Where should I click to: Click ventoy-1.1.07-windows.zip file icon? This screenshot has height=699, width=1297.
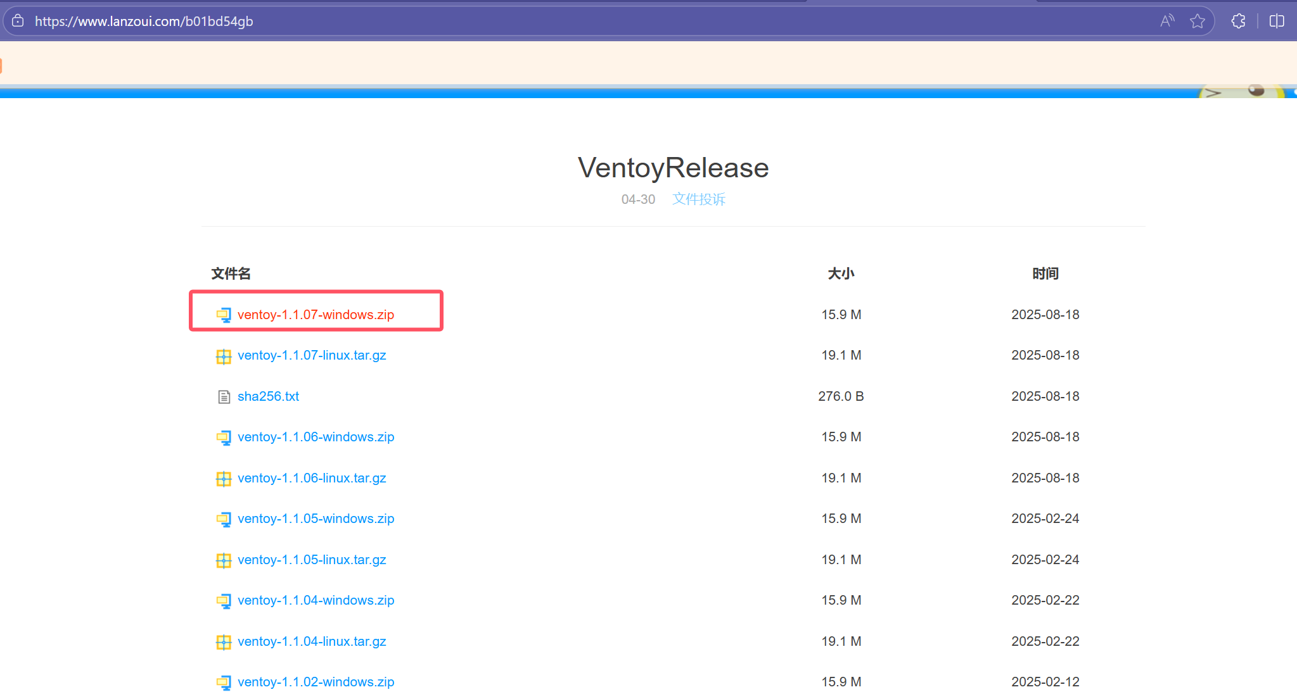(x=224, y=315)
